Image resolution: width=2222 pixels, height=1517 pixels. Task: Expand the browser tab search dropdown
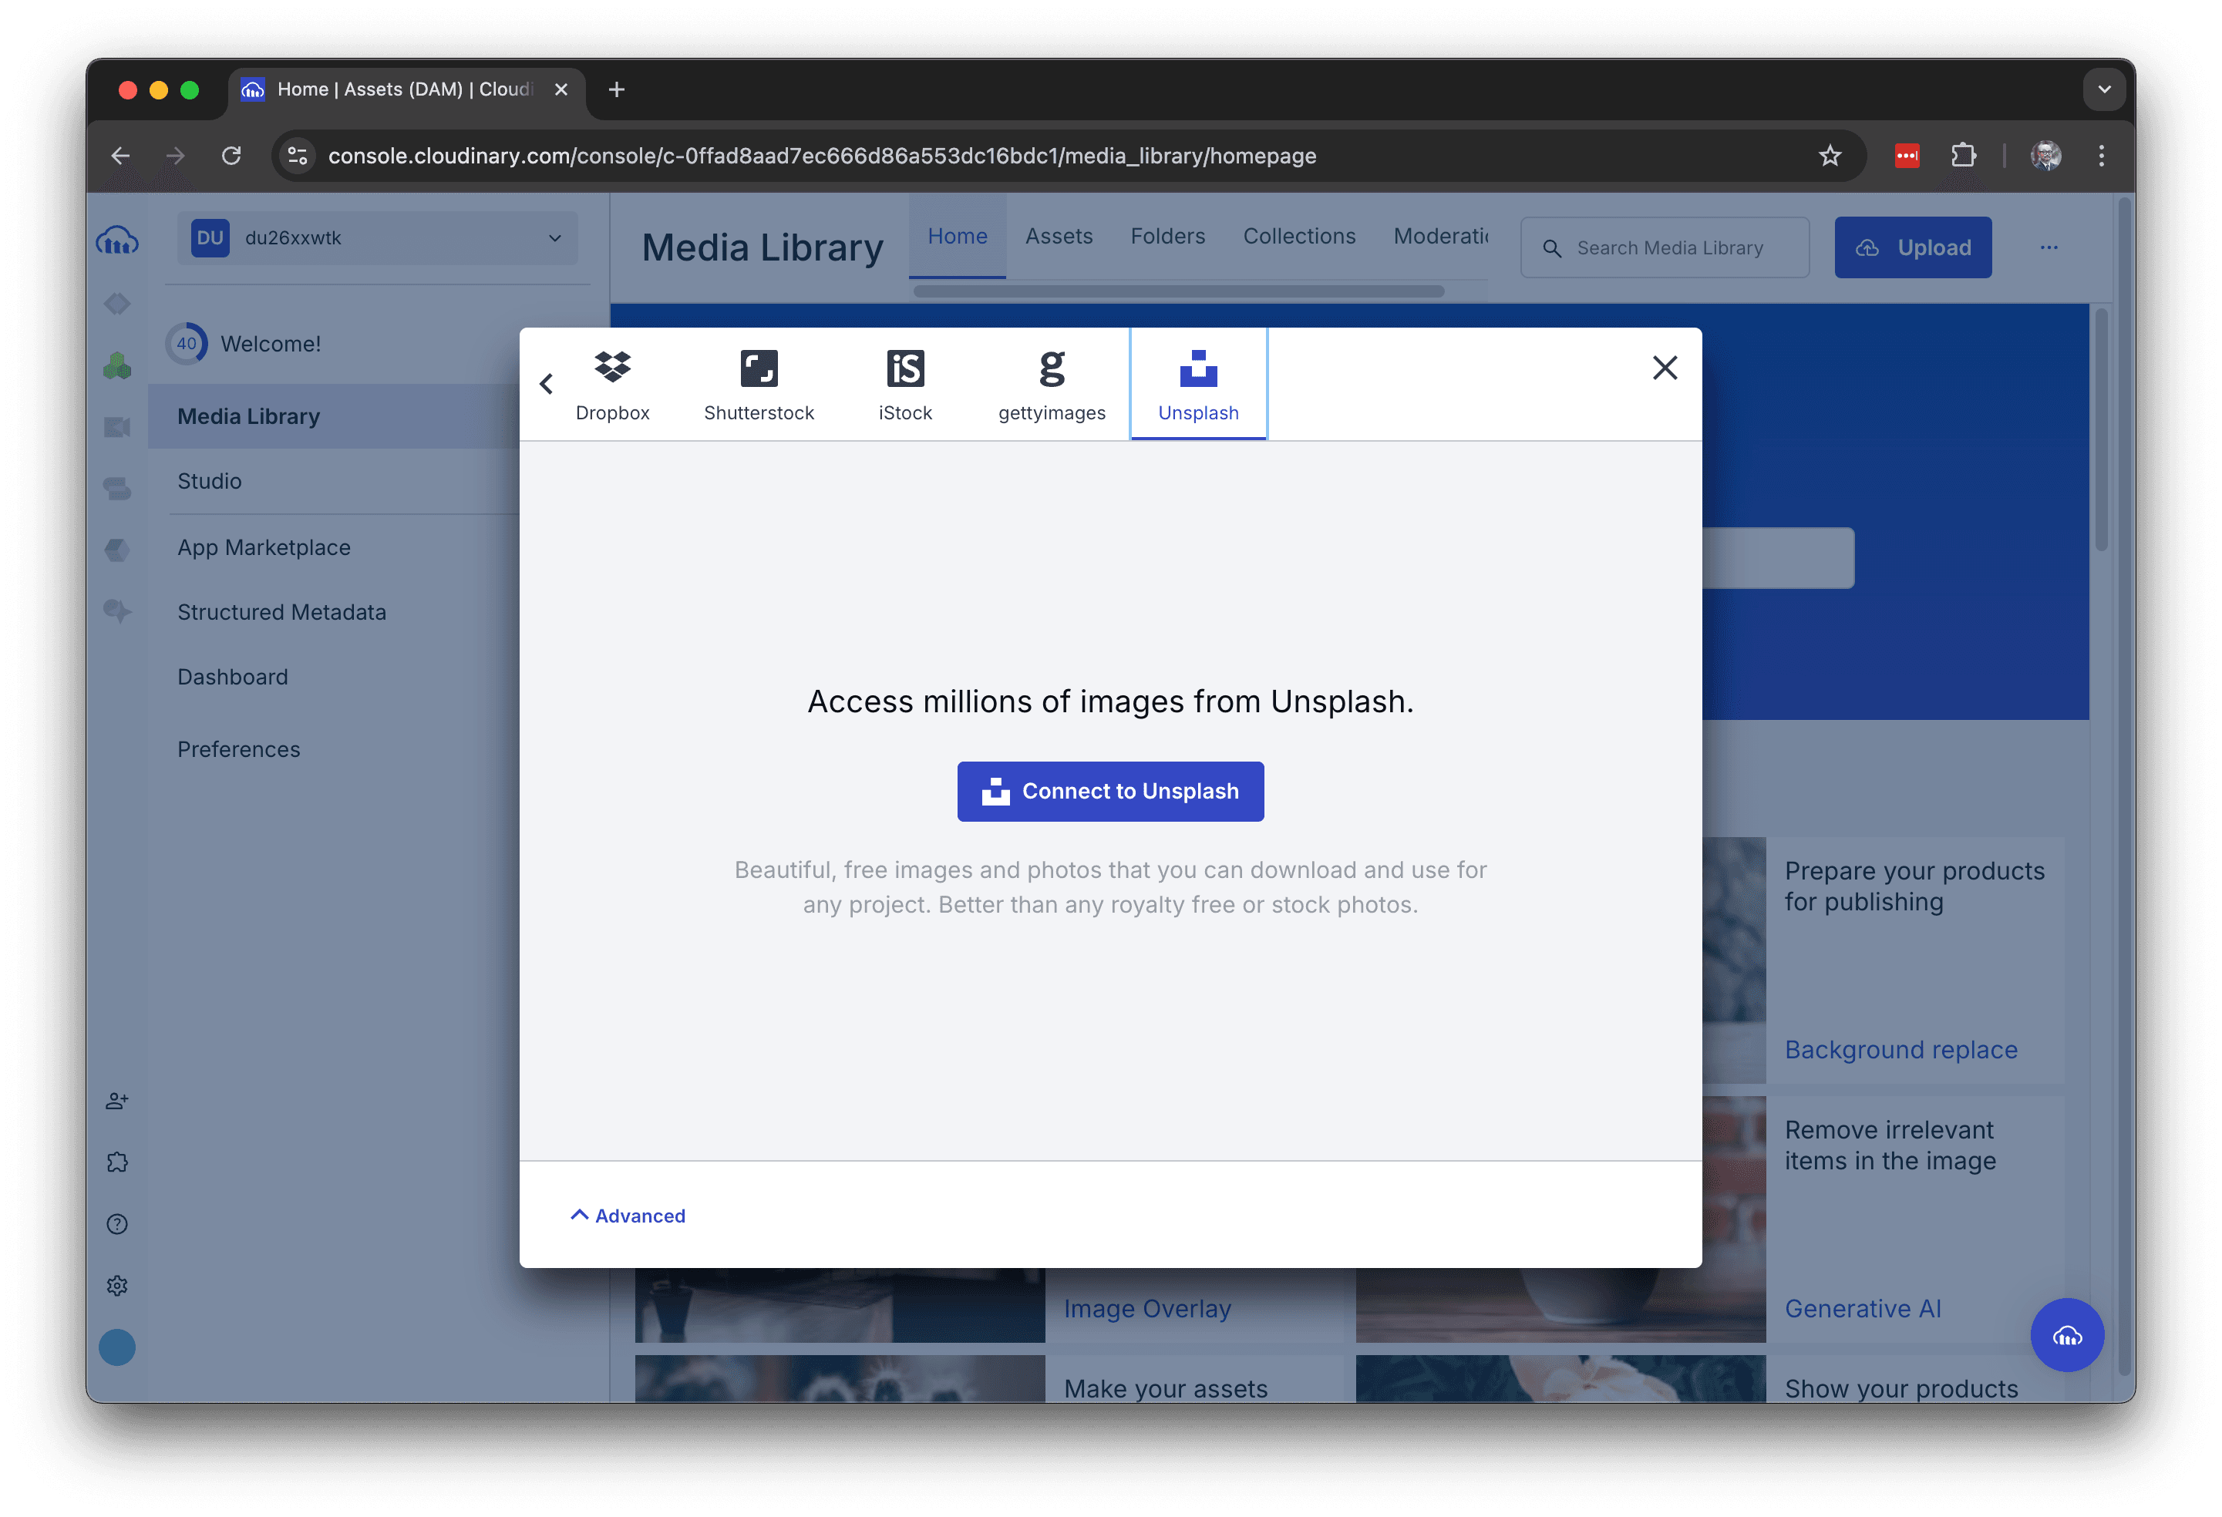[2103, 90]
